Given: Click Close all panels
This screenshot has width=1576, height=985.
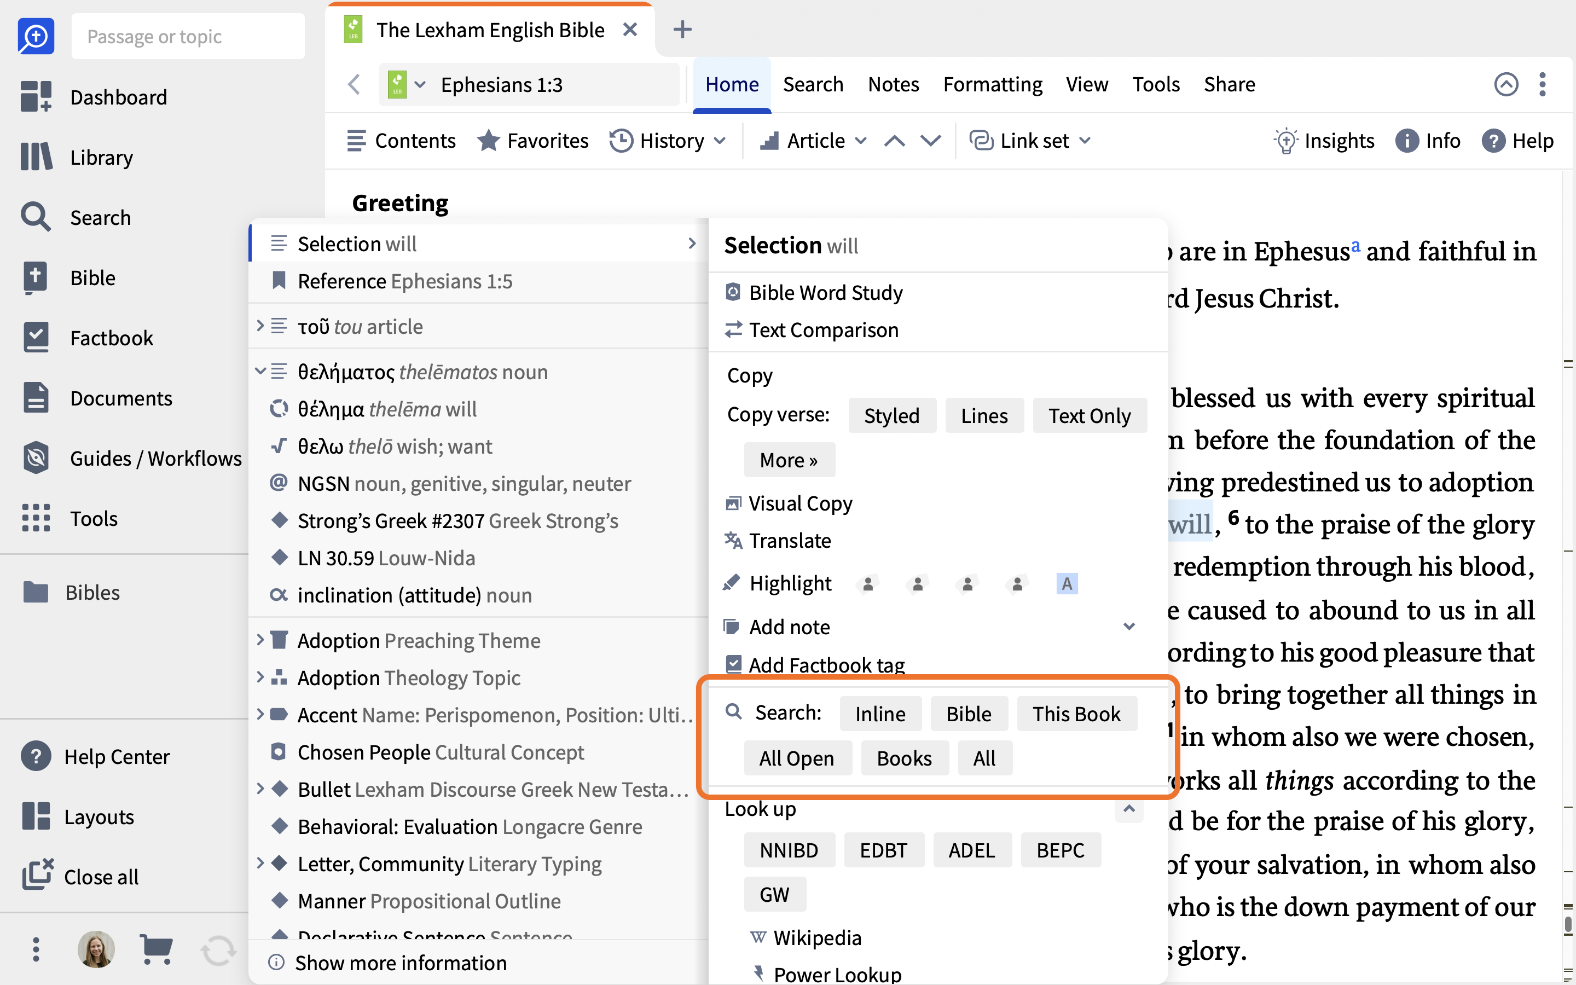Looking at the screenshot, I should coord(80,876).
